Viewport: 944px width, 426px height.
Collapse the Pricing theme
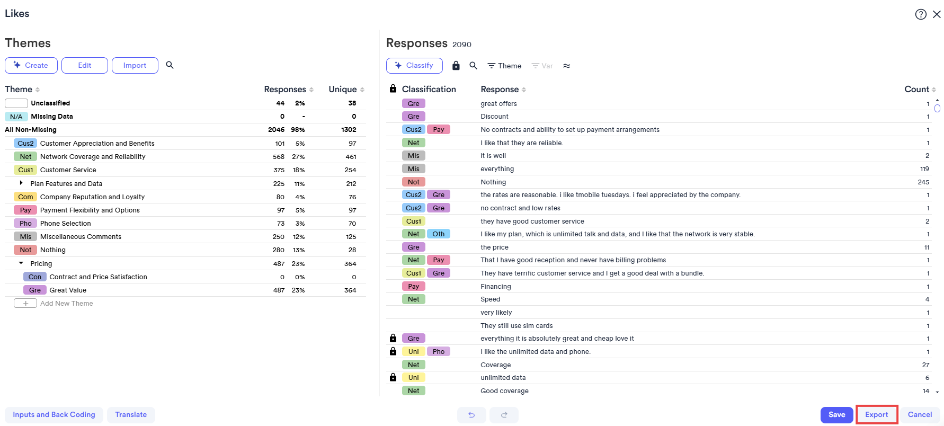[x=21, y=263]
